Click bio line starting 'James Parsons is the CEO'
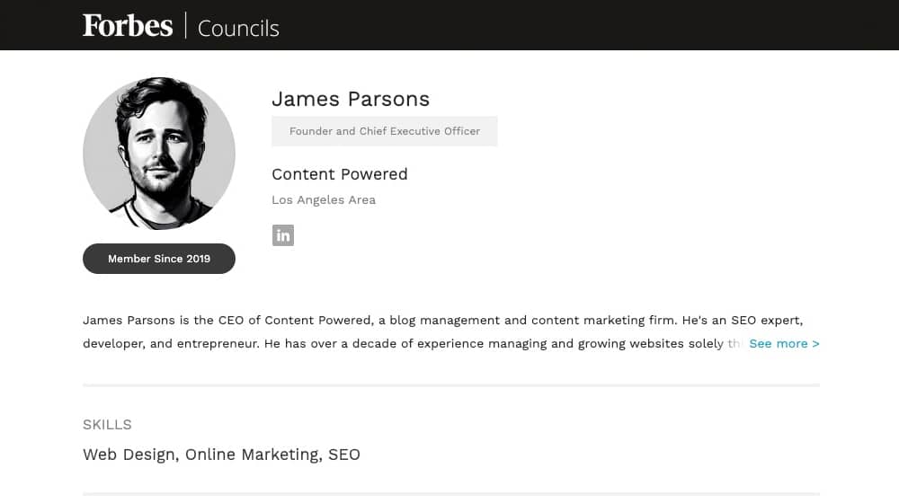This screenshot has height=503, width=899. (x=442, y=321)
